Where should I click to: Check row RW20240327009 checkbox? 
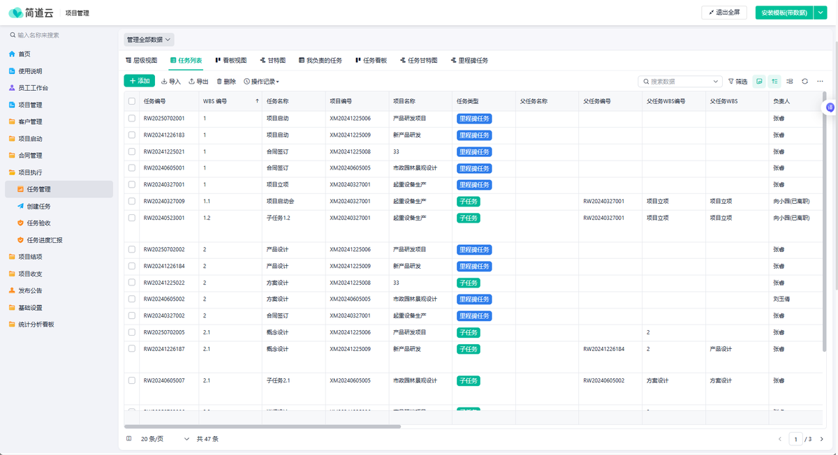[132, 201]
